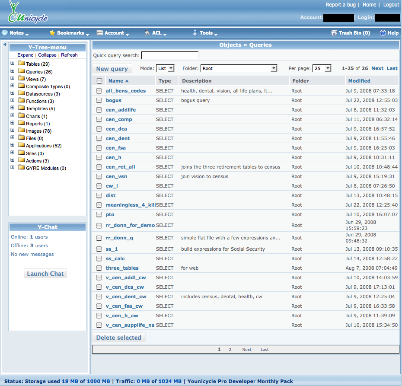Viewport: 402px width, 386px height.
Task: Click the Trash Bin icon
Action: click(x=334, y=33)
